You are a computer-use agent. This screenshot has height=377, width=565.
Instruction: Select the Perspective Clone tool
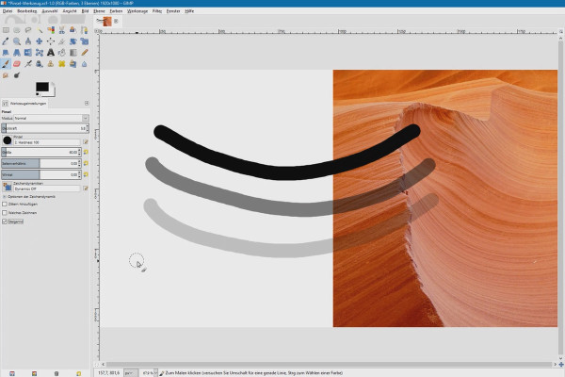click(73, 64)
